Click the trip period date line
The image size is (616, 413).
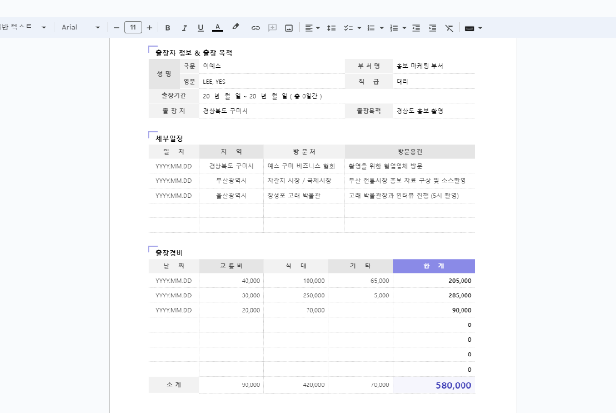262,96
